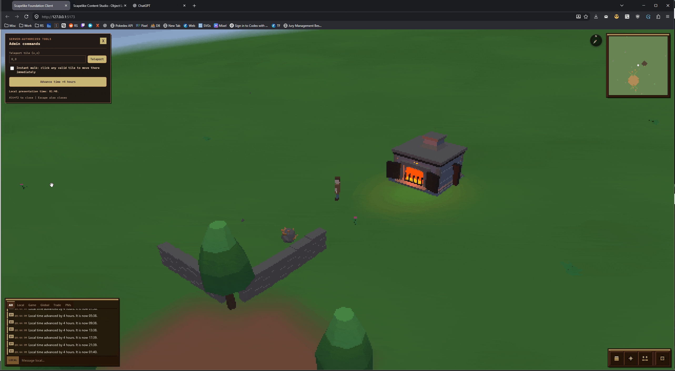Open the sparkle star panel icon

tap(631, 358)
